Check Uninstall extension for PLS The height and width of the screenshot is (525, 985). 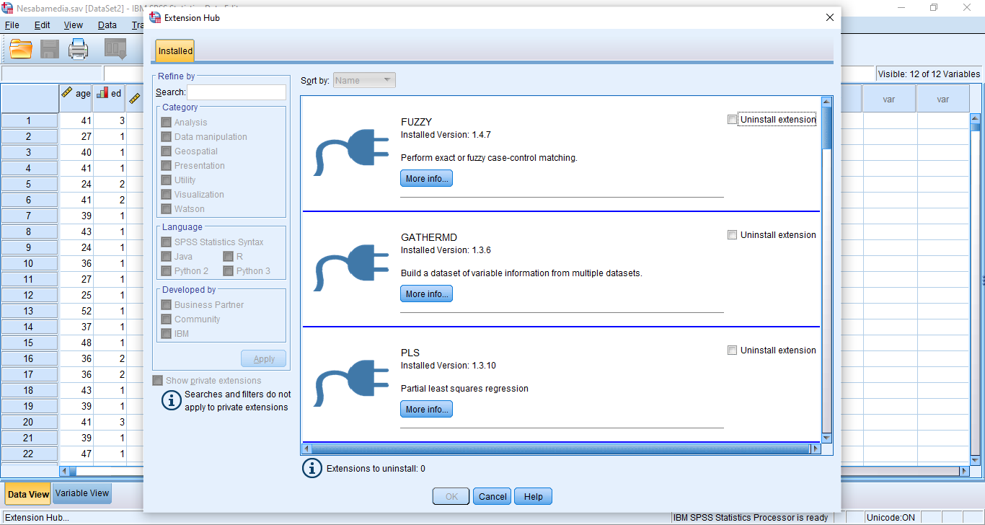pyautogui.click(x=733, y=350)
